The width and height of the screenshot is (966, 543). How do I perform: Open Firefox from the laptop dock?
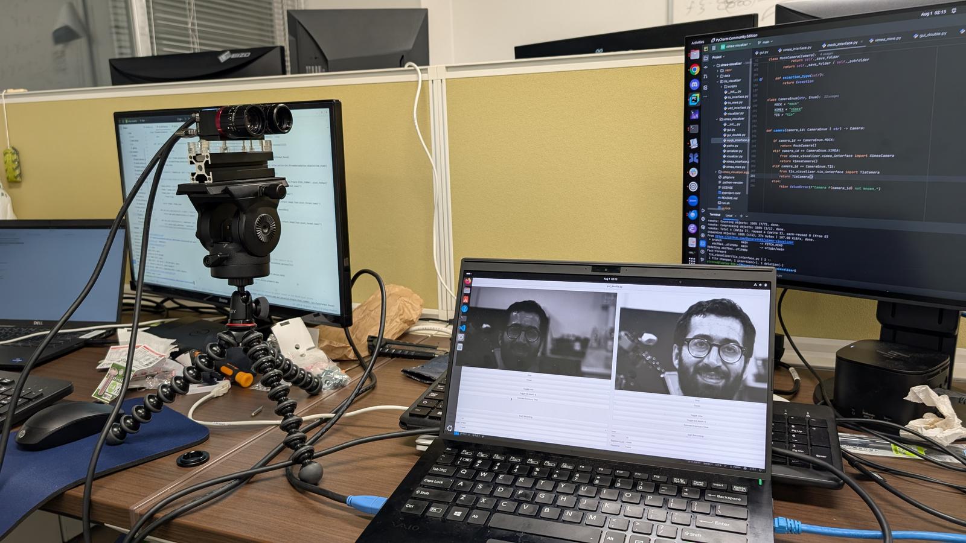[x=466, y=281]
